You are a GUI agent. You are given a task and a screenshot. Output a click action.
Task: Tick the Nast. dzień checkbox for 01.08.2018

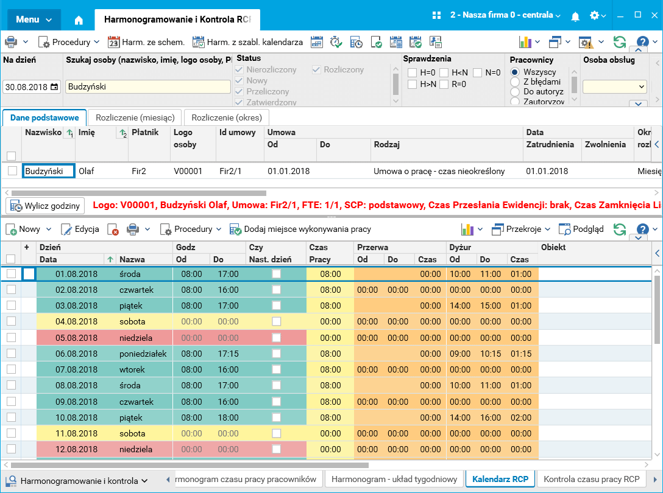pyautogui.click(x=277, y=274)
